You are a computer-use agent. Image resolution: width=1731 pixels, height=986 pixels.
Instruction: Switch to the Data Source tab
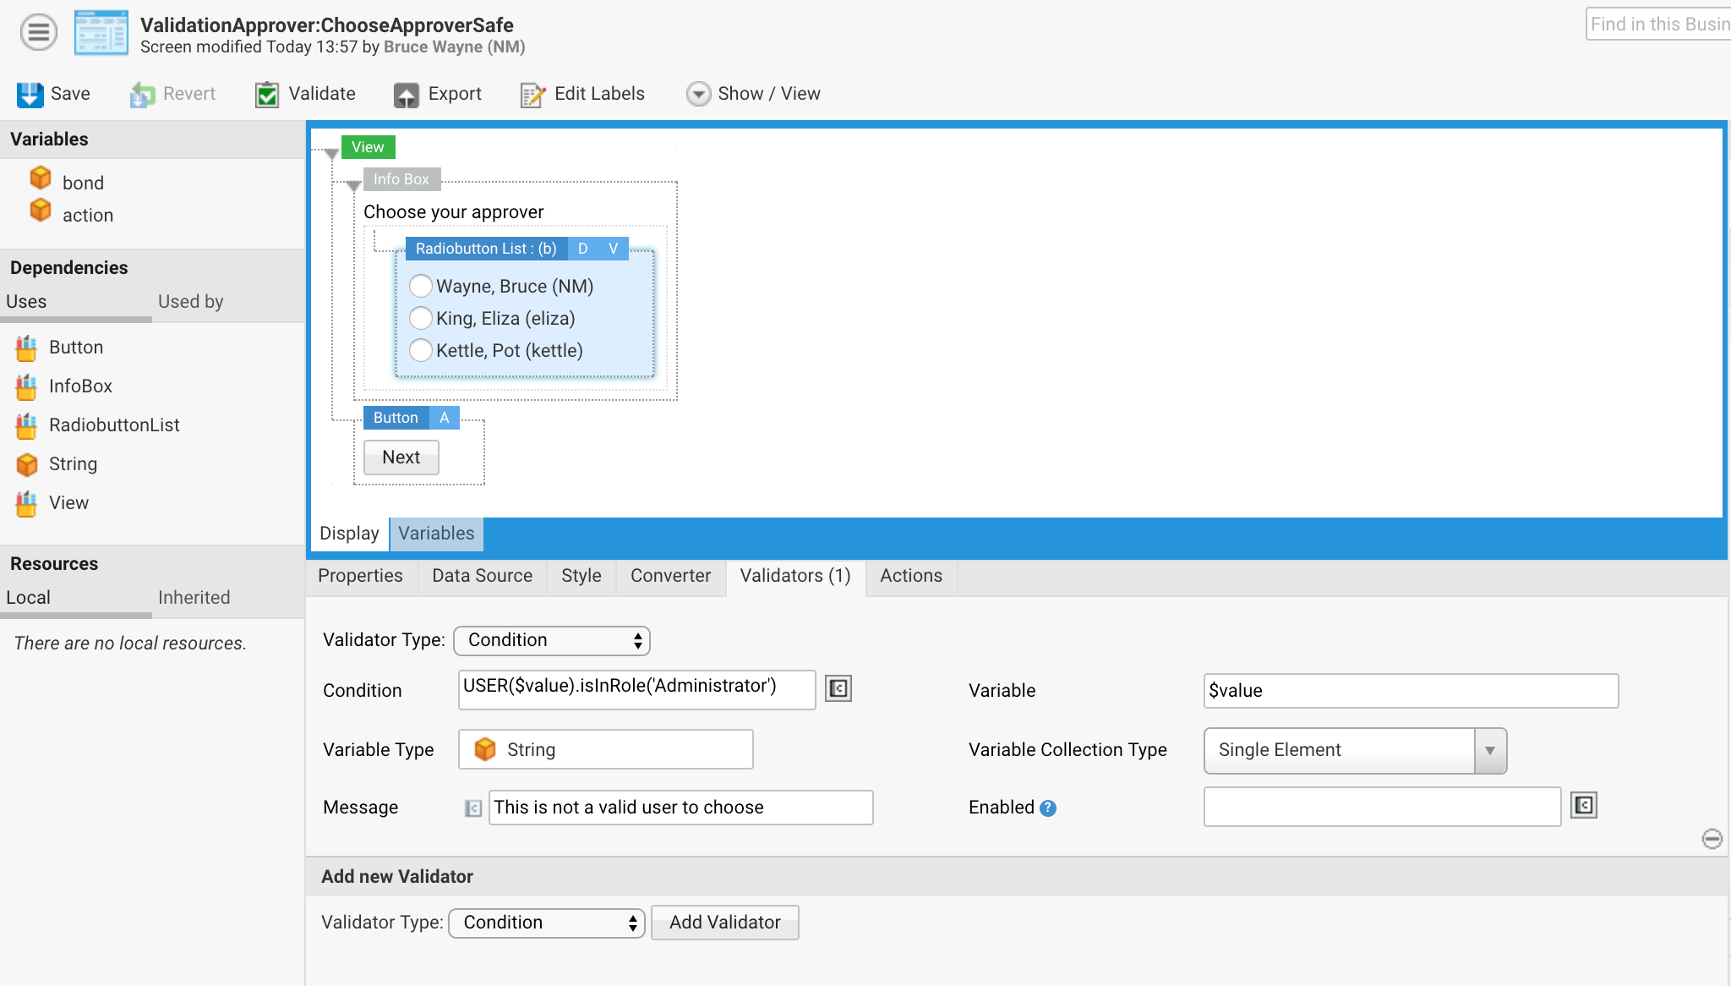[481, 576]
